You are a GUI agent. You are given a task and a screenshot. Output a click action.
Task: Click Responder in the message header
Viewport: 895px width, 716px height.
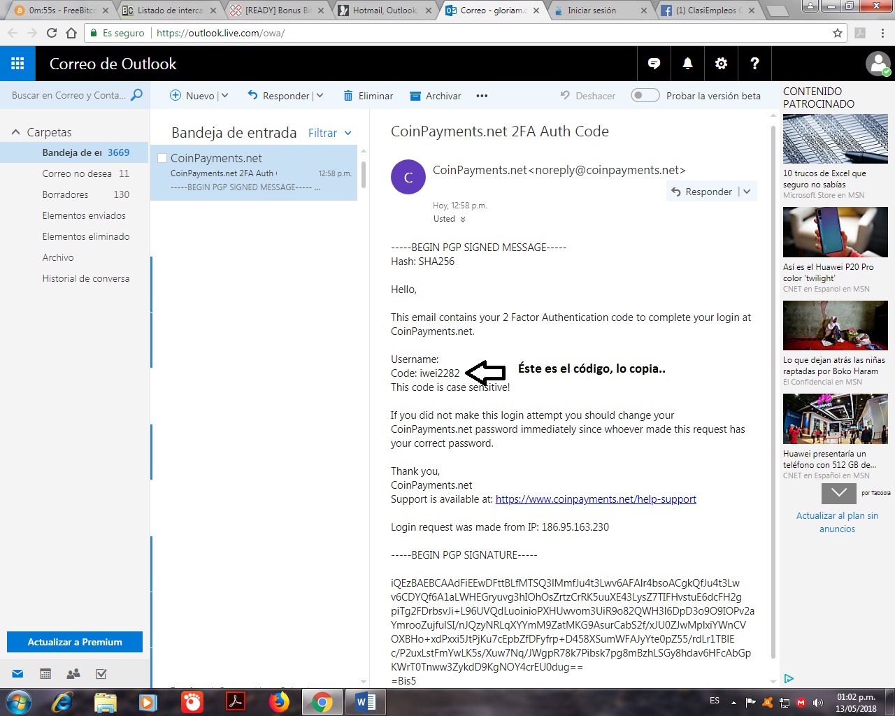(702, 192)
